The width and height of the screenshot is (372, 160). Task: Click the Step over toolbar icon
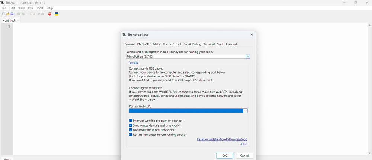point(30,14)
